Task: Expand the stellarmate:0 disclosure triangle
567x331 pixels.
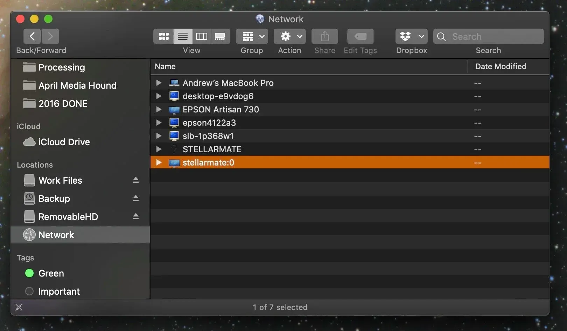Action: coord(159,162)
